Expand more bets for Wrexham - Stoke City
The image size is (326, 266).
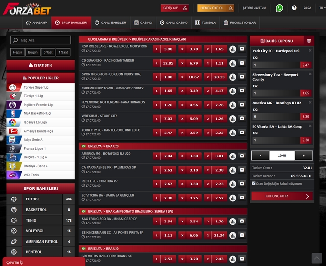pyautogui.click(x=242, y=118)
